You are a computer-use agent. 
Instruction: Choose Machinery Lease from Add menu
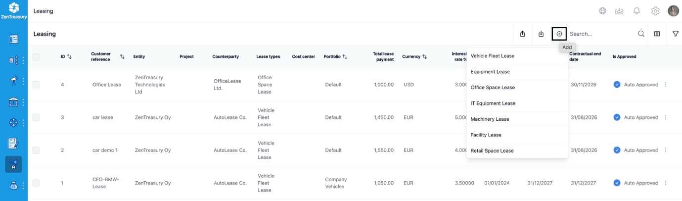click(517, 119)
